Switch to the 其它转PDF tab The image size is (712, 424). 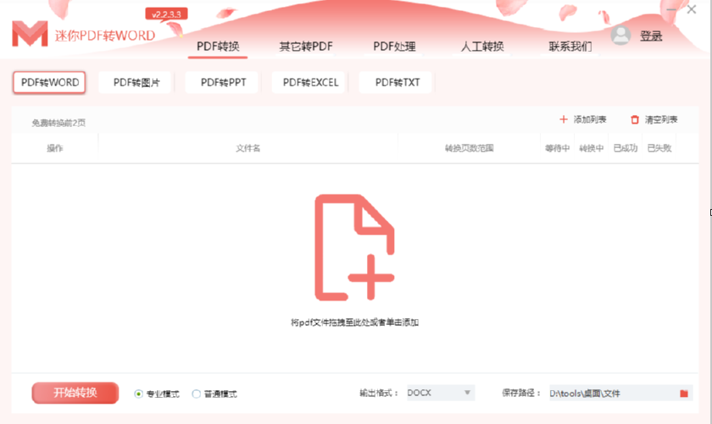click(306, 47)
